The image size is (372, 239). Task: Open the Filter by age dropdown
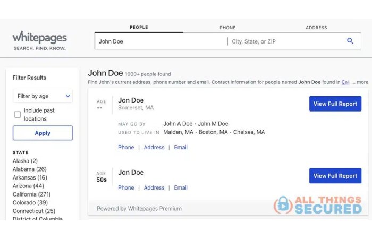[43, 96]
